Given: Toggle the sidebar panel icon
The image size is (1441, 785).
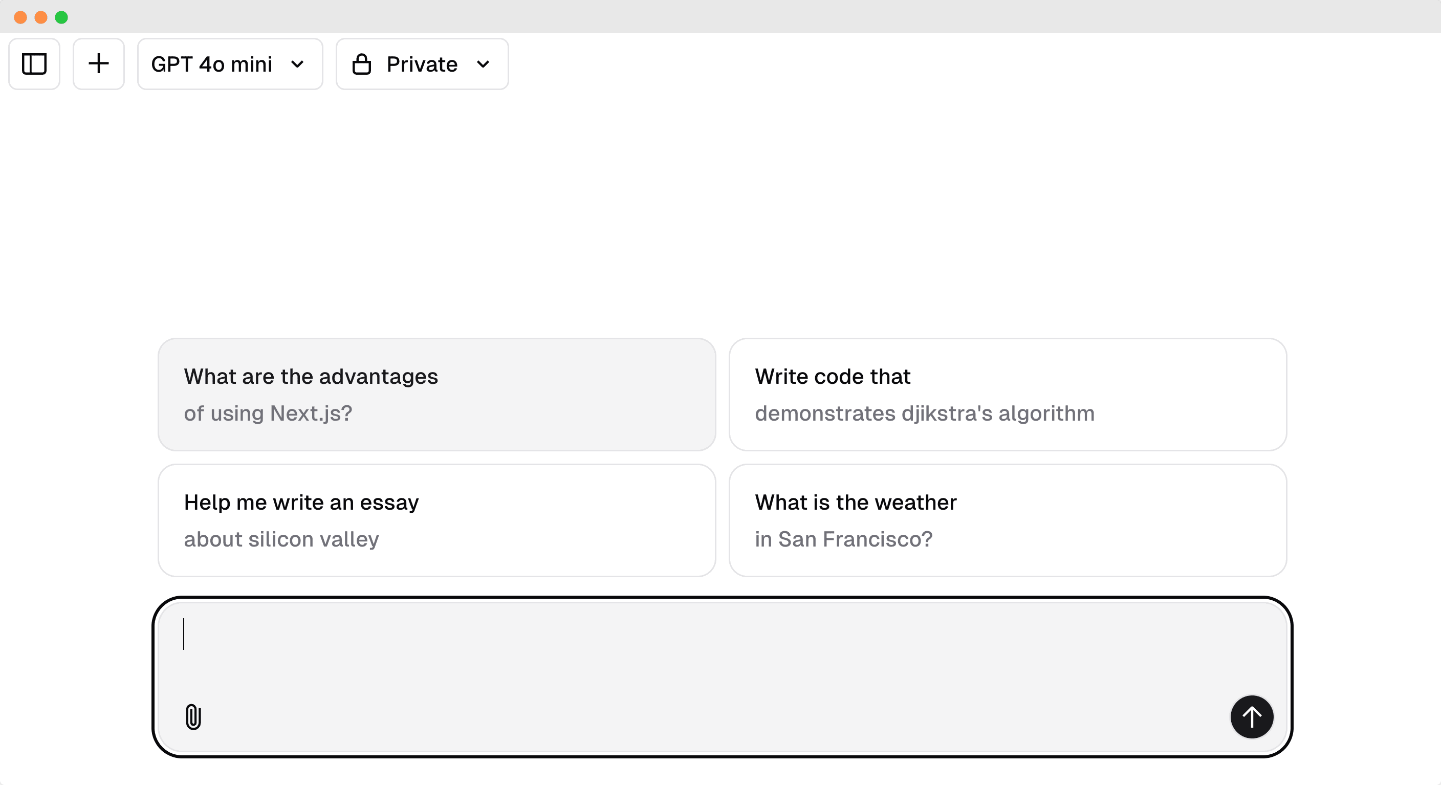Looking at the screenshot, I should click(x=34, y=64).
